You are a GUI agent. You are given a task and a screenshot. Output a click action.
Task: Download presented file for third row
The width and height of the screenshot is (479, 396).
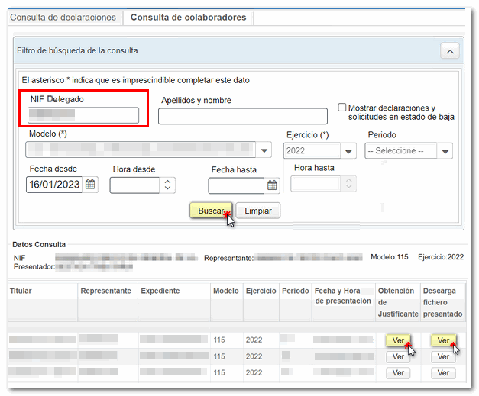(443, 373)
